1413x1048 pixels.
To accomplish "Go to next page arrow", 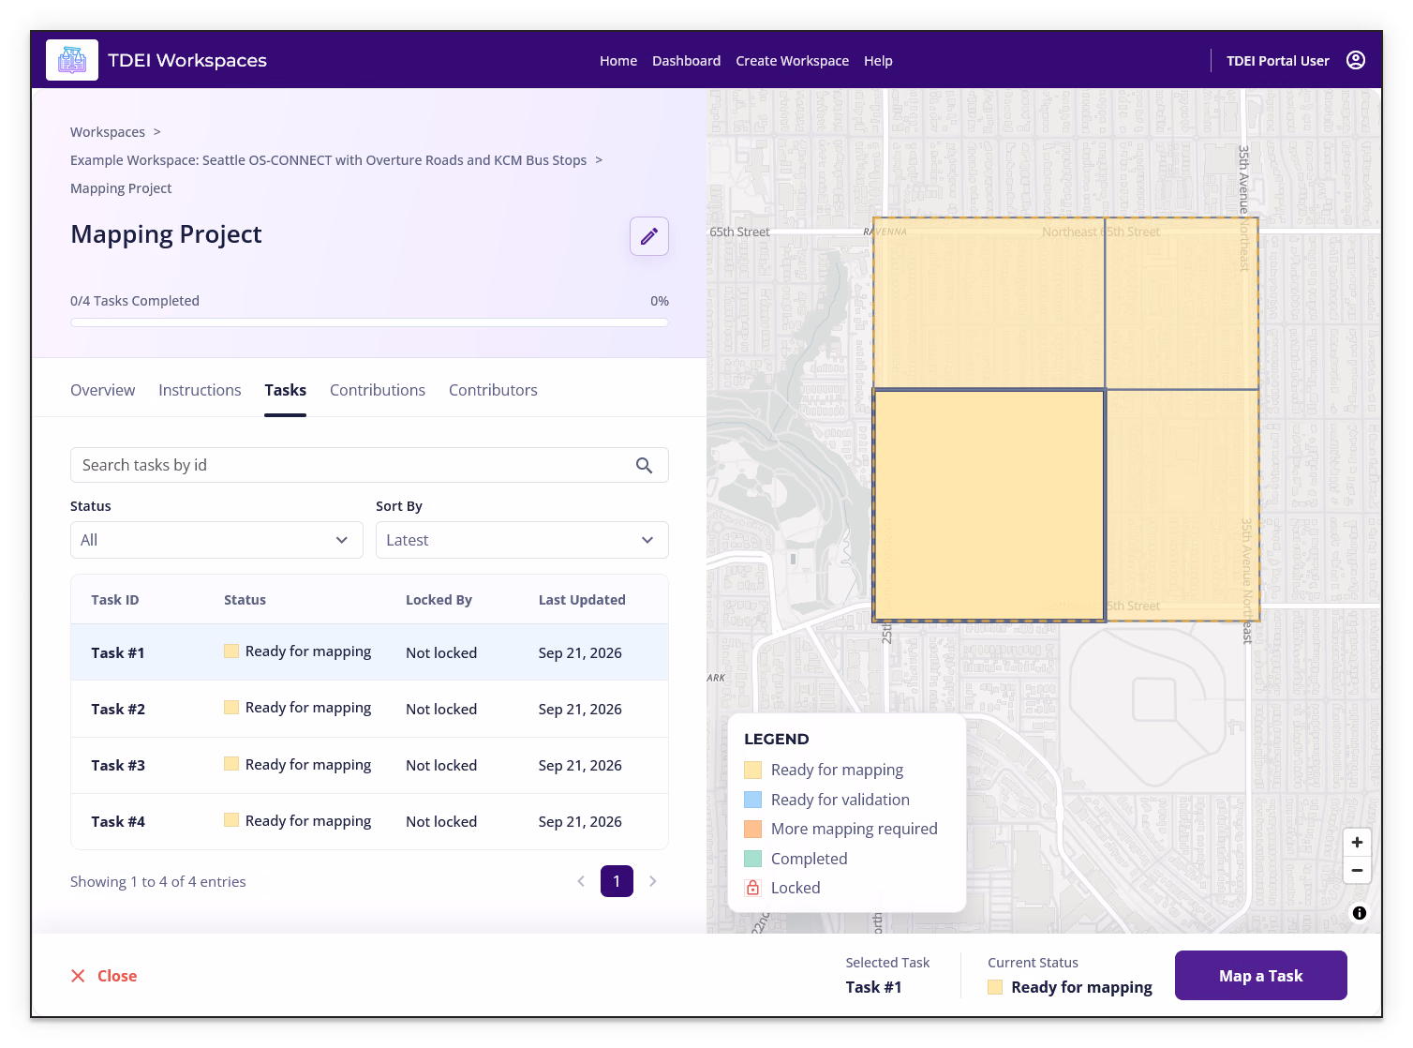I will coord(653,881).
